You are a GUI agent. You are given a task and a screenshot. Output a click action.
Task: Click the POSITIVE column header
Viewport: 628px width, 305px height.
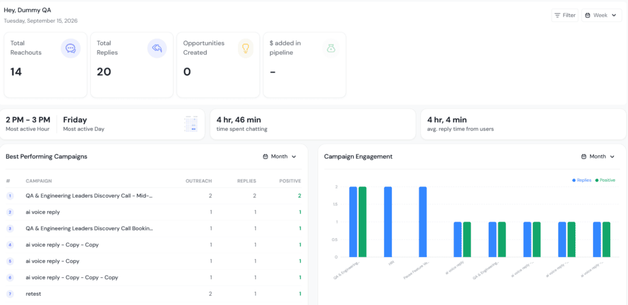pos(290,181)
